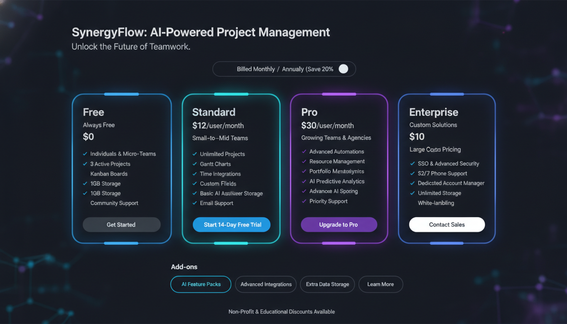The height and width of the screenshot is (324, 567).
Task: Click checkmark beside Email Support
Action: coord(195,203)
